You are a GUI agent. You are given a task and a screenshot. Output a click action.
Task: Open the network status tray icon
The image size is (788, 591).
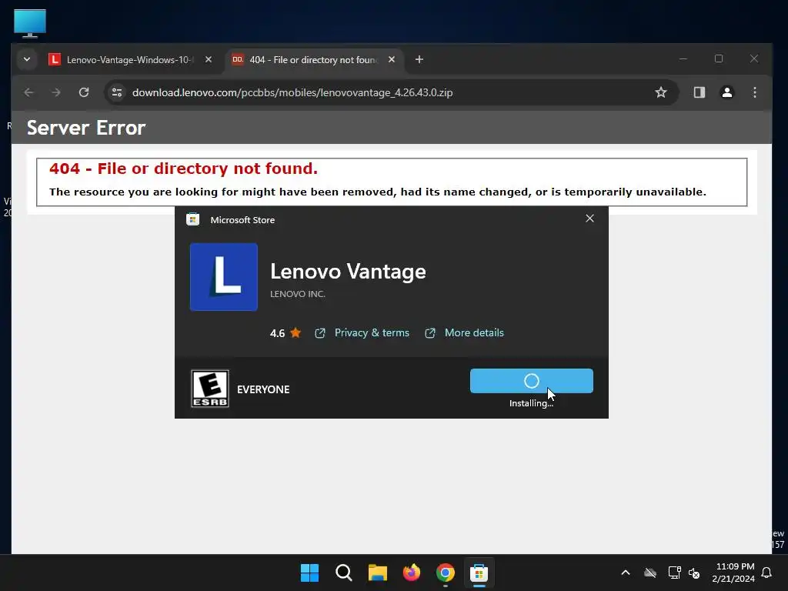pyautogui.click(x=674, y=573)
